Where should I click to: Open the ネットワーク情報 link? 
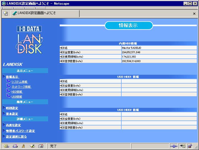click(22, 87)
